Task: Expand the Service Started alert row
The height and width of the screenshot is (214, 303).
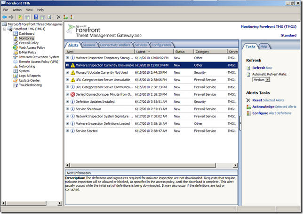Action: (x=67, y=131)
